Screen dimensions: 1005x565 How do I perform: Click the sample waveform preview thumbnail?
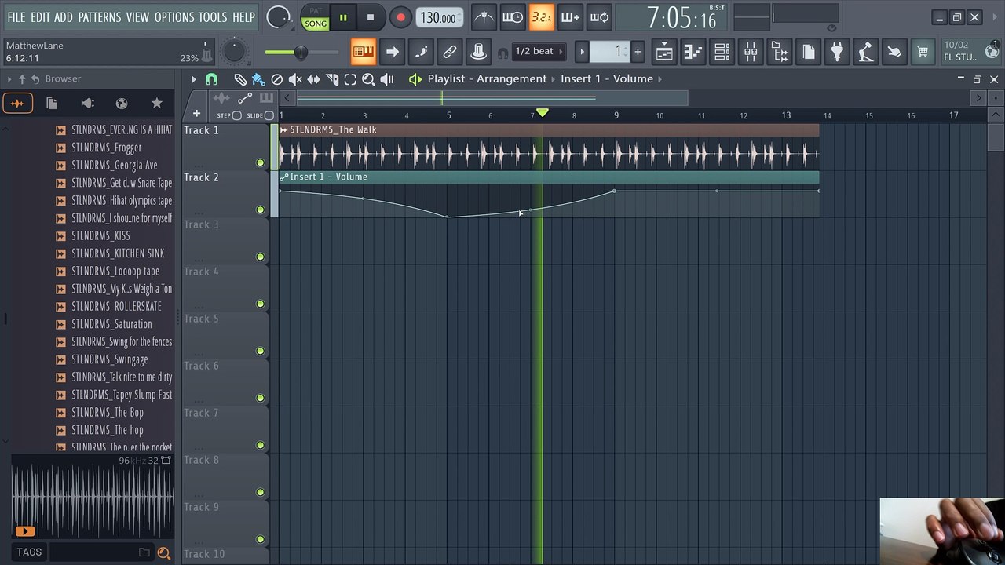tap(93, 498)
